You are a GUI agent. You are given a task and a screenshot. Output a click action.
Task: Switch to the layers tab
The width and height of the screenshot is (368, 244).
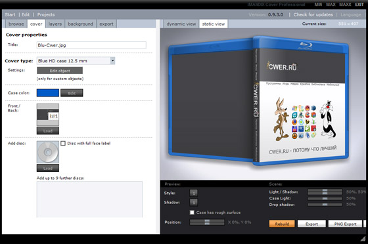coord(55,24)
